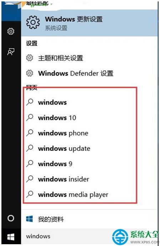Click gear icon next to Windows Defender 设置
The image size is (160, 246).
click(x=30, y=73)
